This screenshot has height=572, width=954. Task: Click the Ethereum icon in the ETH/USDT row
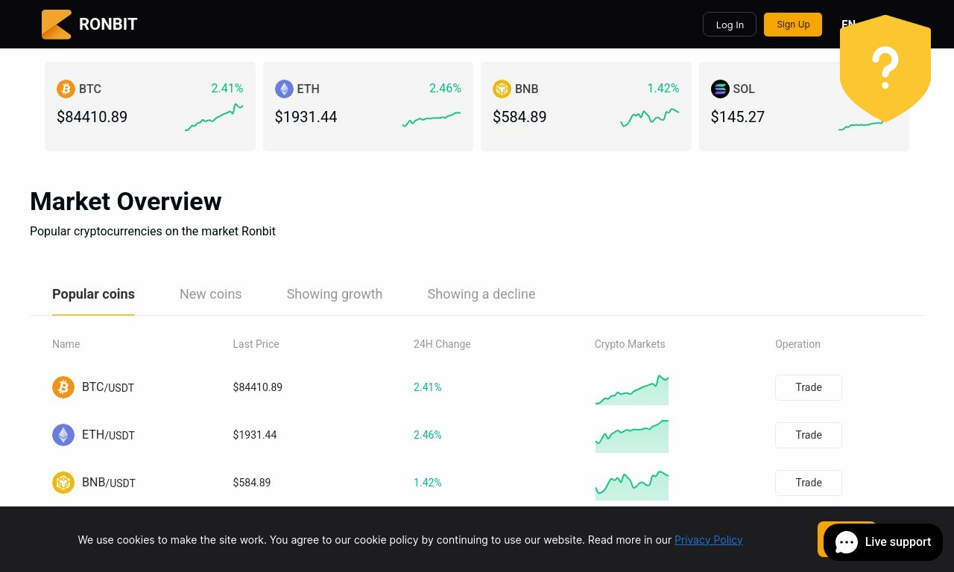coord(63,435)
